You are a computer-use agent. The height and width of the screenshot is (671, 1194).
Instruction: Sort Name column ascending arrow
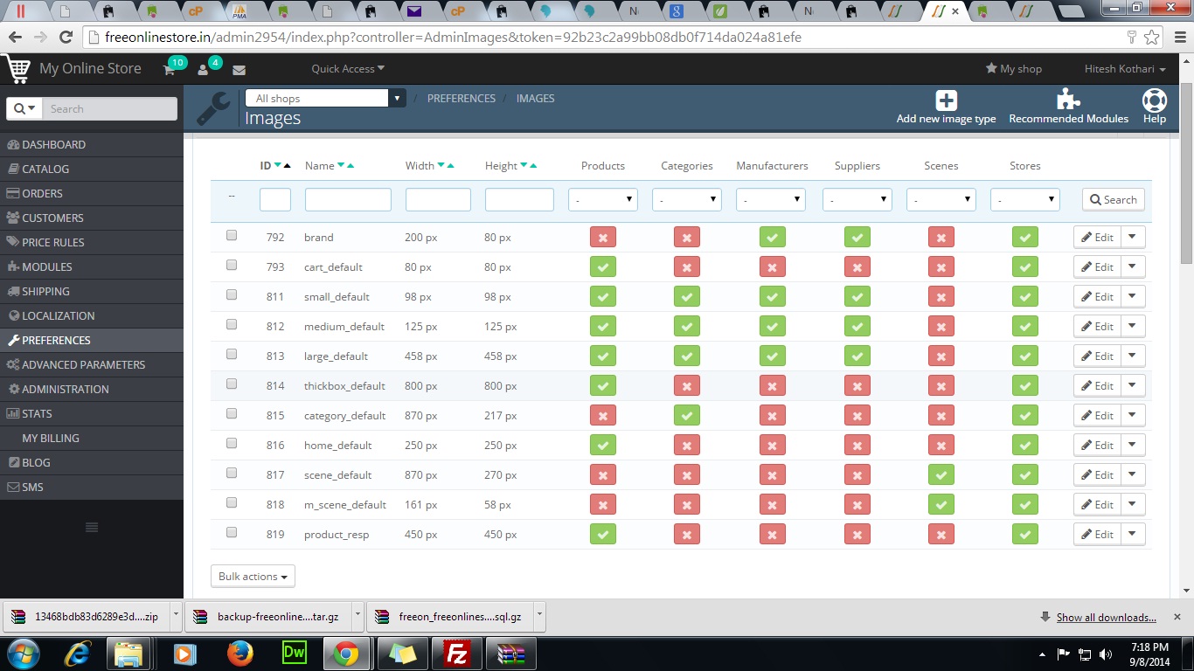click(x=351, y=165)
